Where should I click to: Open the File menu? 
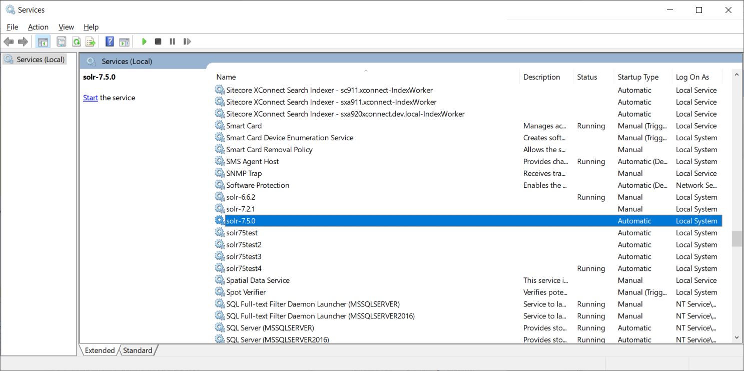pos(13,27)
